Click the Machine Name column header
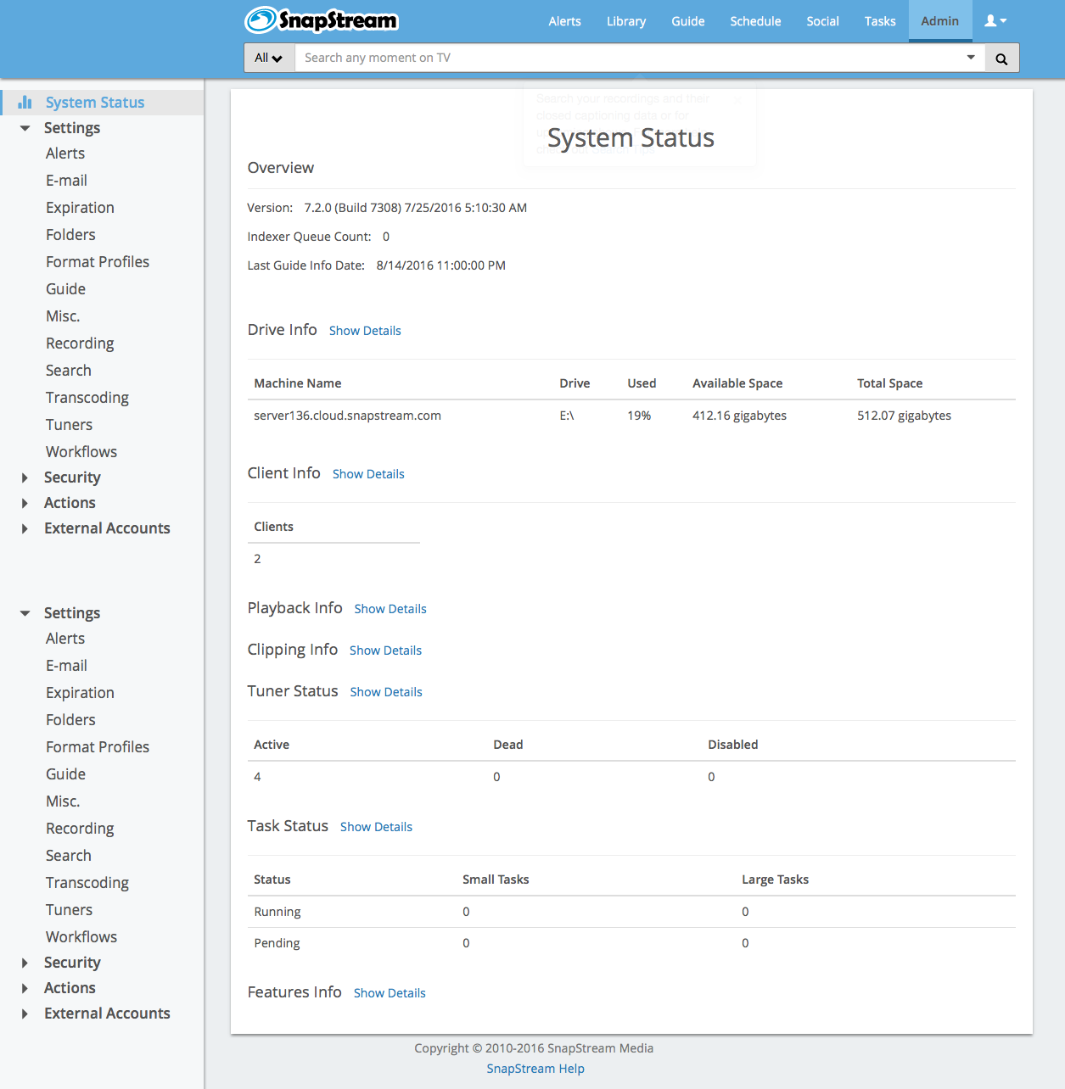 point(297,383)
